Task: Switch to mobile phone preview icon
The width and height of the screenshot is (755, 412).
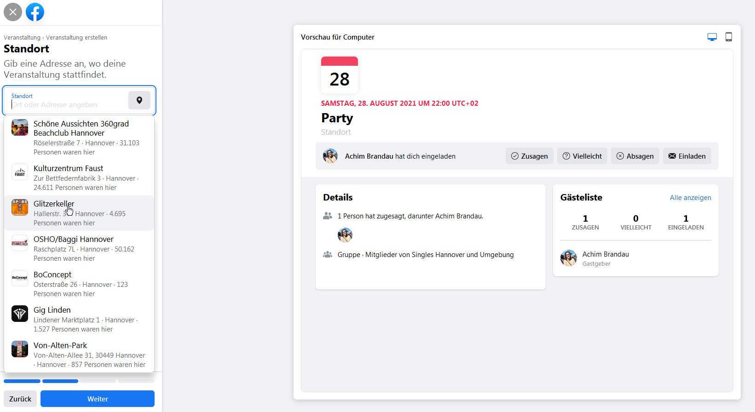Action: click(729, 37)
